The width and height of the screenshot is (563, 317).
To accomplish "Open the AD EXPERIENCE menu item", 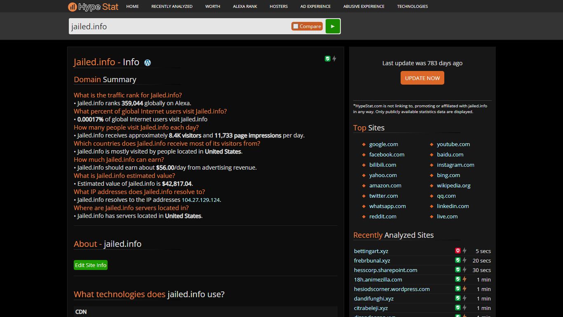I will point(315,6).
